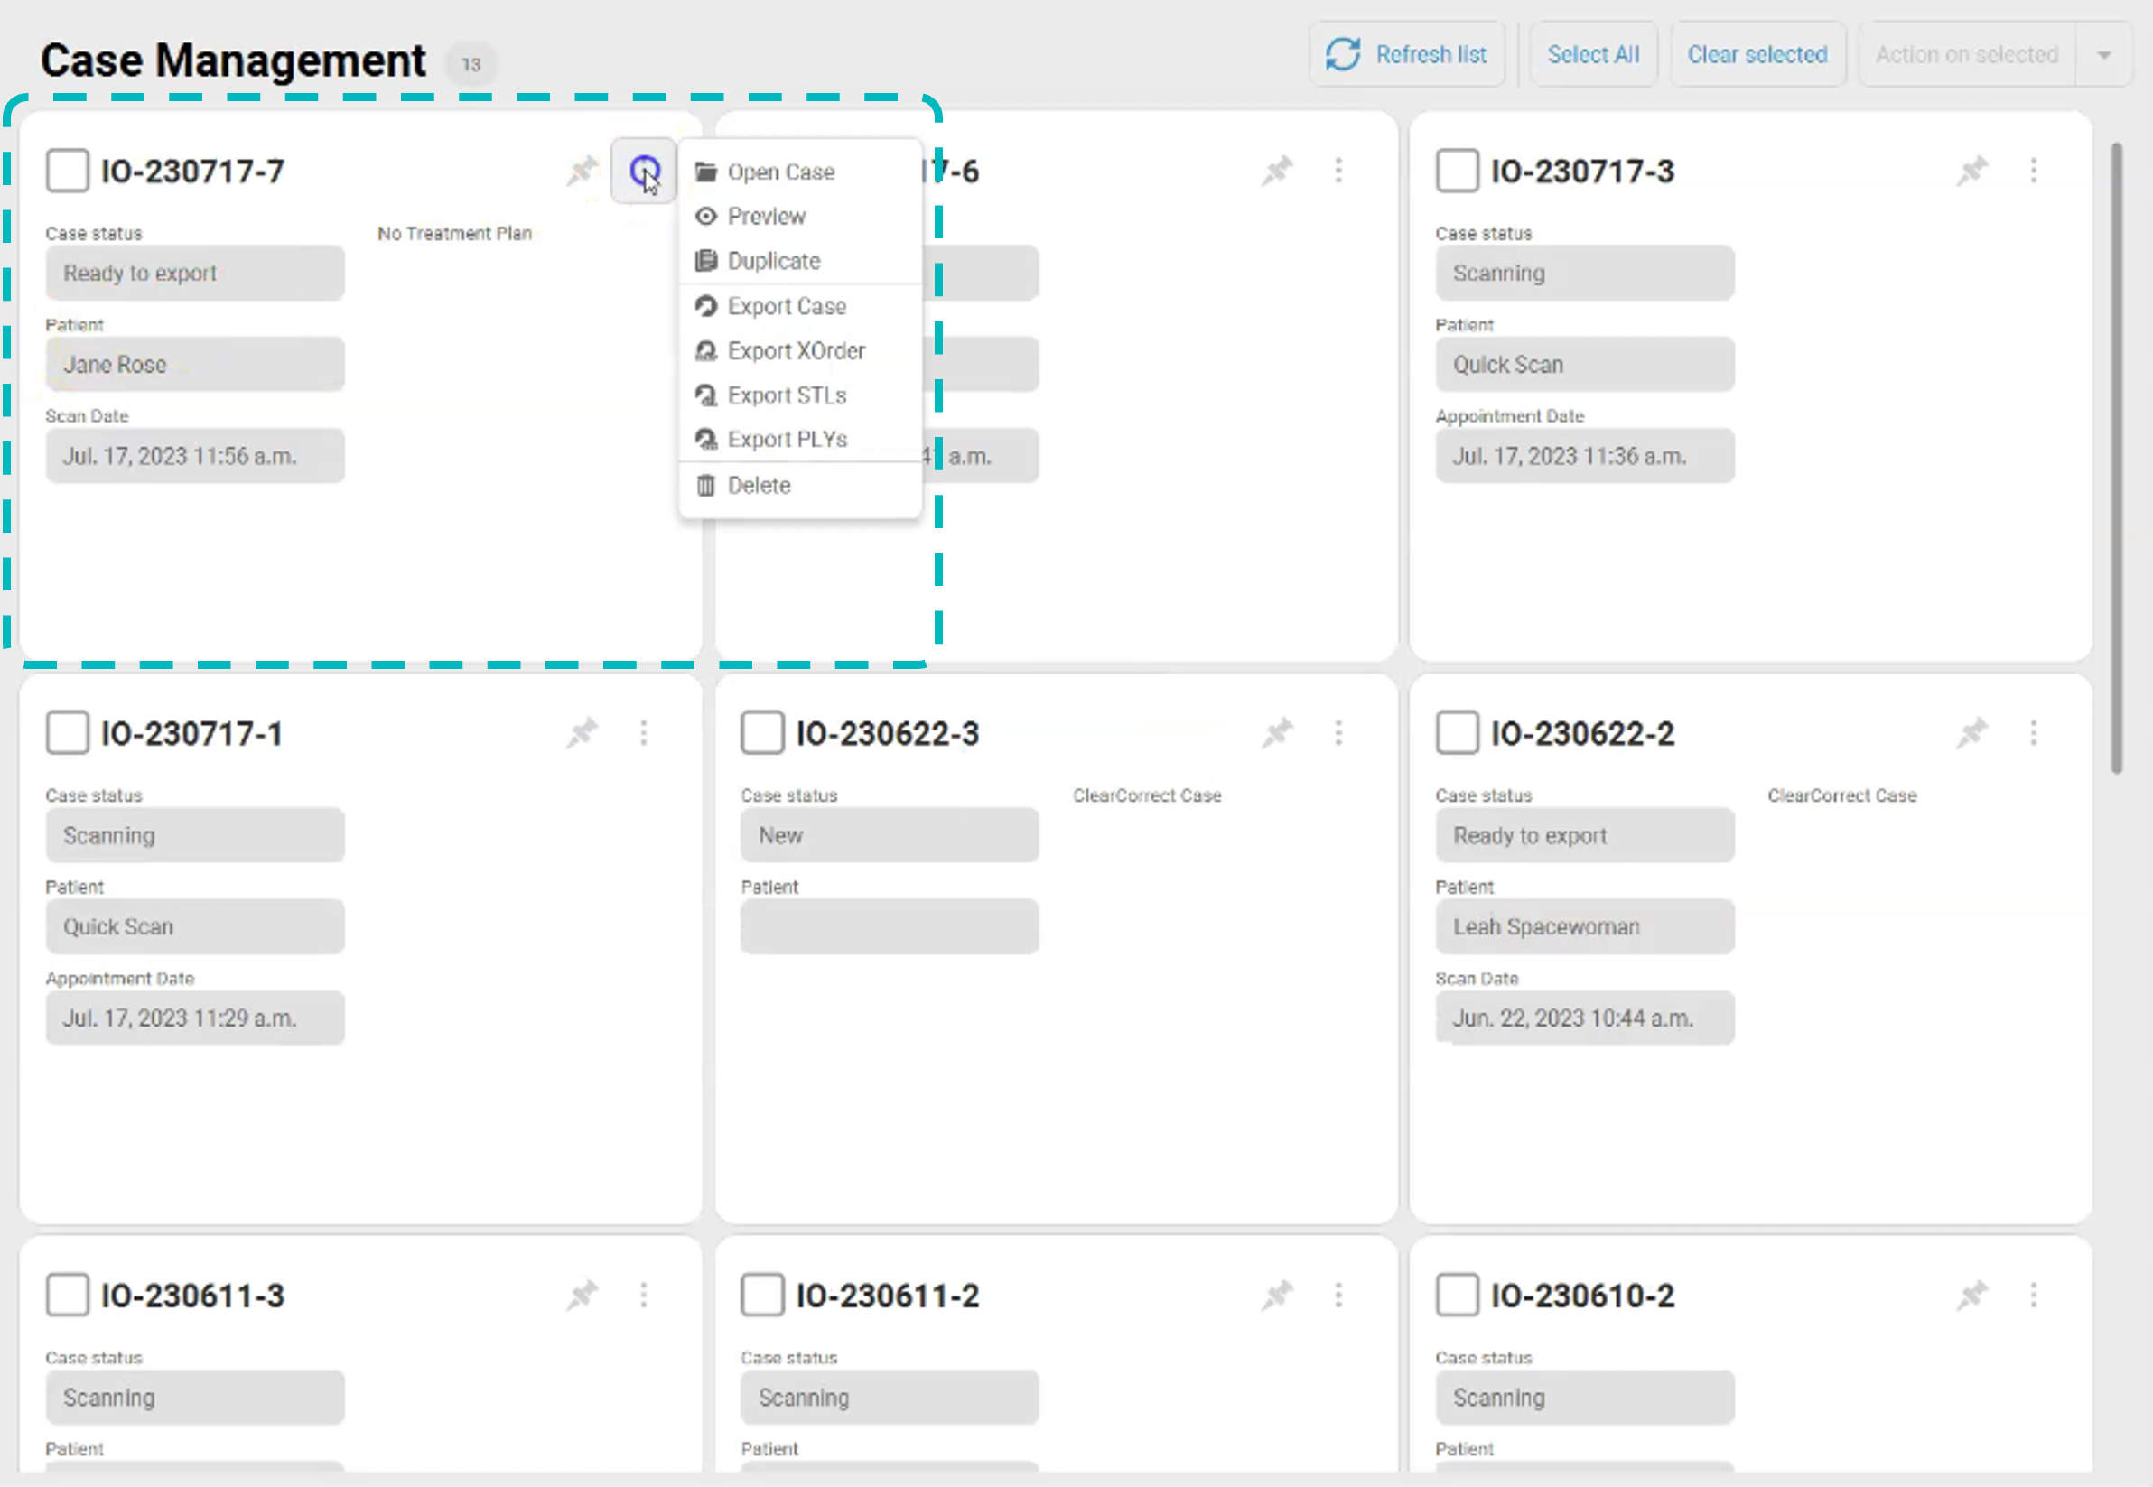Open three-dot menu for IO-230717-3
Viewport: 2153px width, 1487px height.
(2034, 171)
